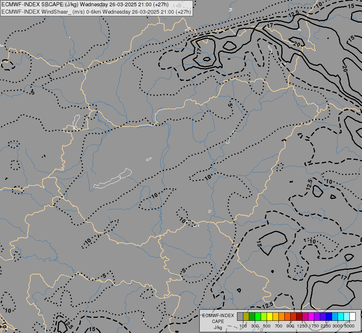The width and height of the screenshot is (362, 333).
Task: Click the bright magenta swatch in the CAPE legend
Action: 311,316
